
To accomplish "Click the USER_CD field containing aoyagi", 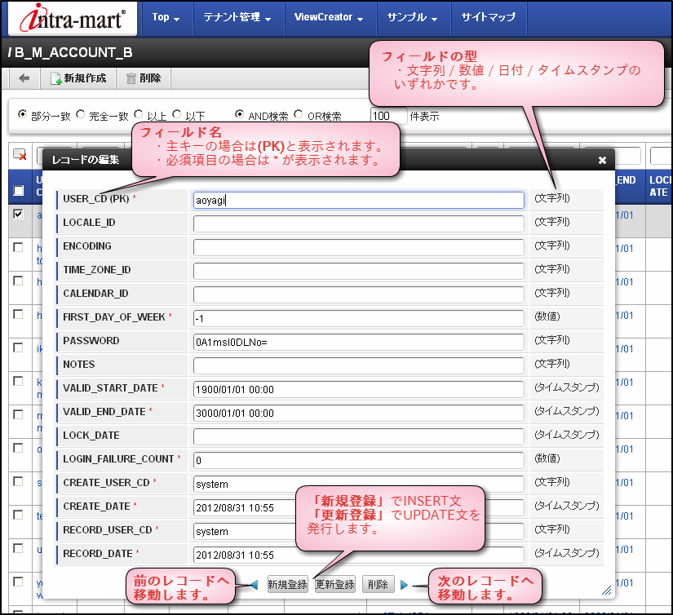I will click(359, 200).
